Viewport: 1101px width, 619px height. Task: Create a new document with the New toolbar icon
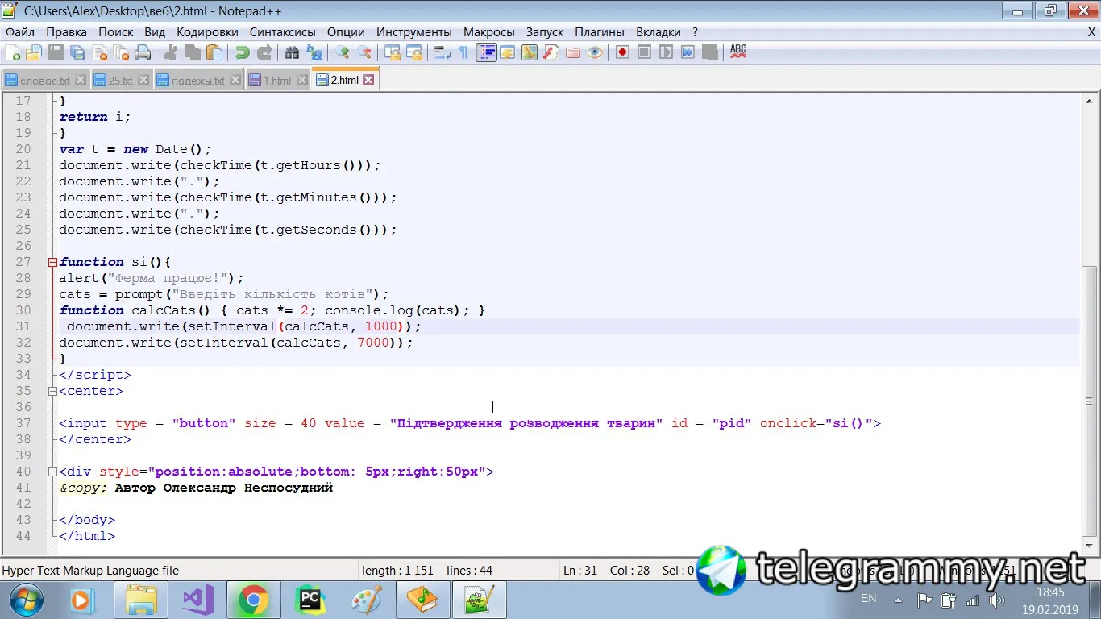click(x=13, y=53)
